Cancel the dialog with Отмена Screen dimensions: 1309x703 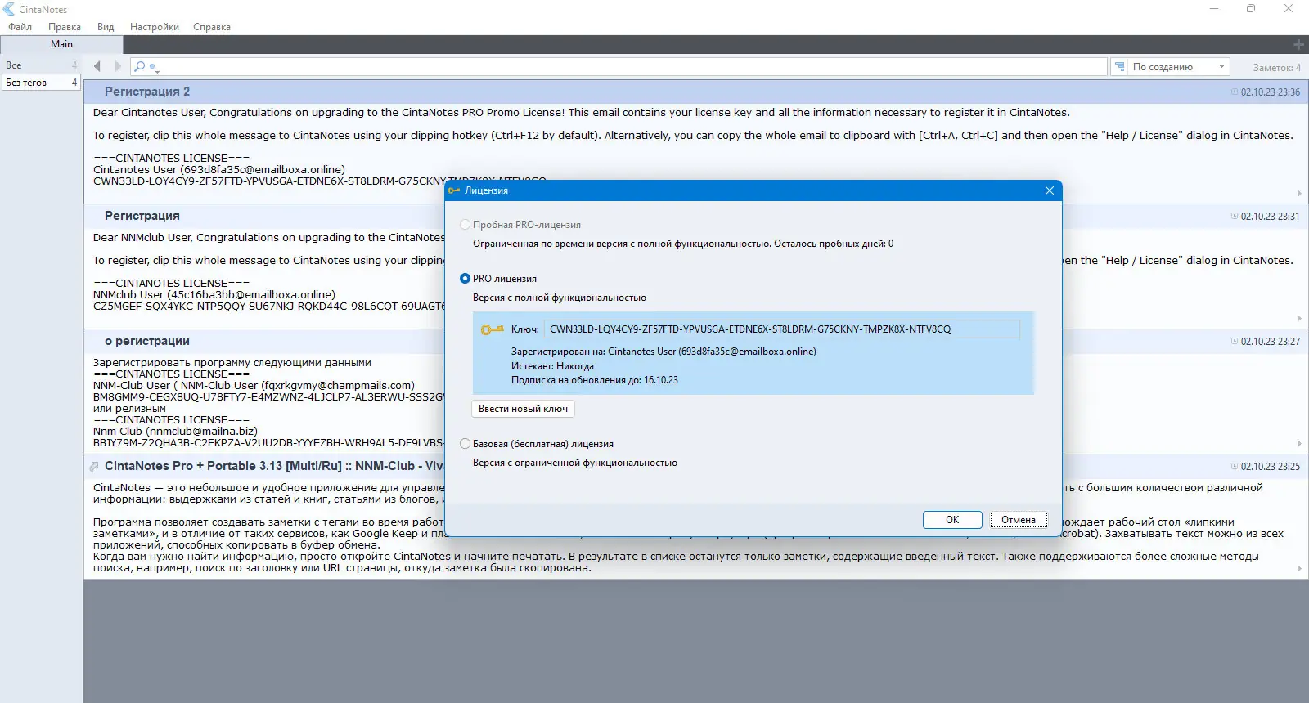(1019, 520)
